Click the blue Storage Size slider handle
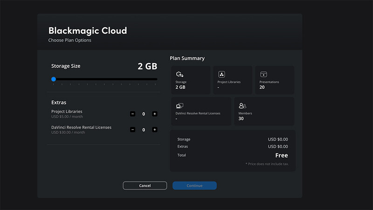373x210 pixels. point(54,79)
